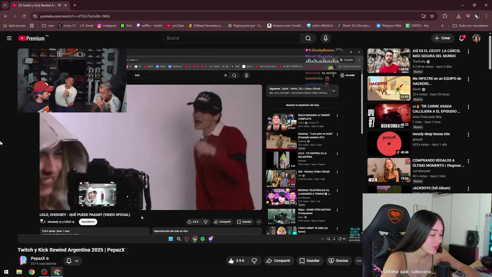This screenshot has height=277, width=492.
Task: Open the instagram bookmark
Action: (x=106, y=26)
